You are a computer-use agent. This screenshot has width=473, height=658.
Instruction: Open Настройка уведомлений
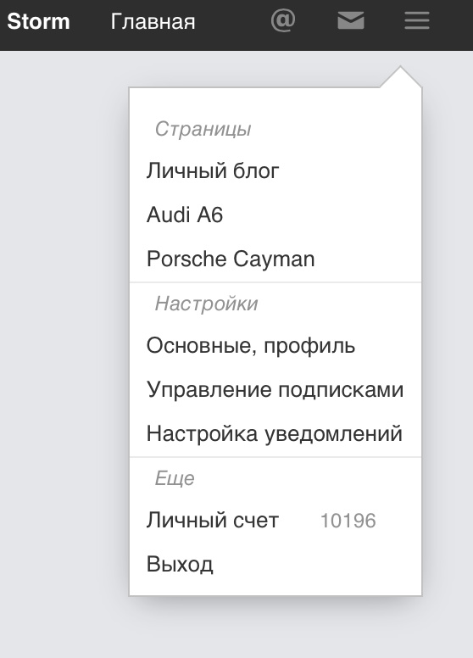[x=275, y=433]
